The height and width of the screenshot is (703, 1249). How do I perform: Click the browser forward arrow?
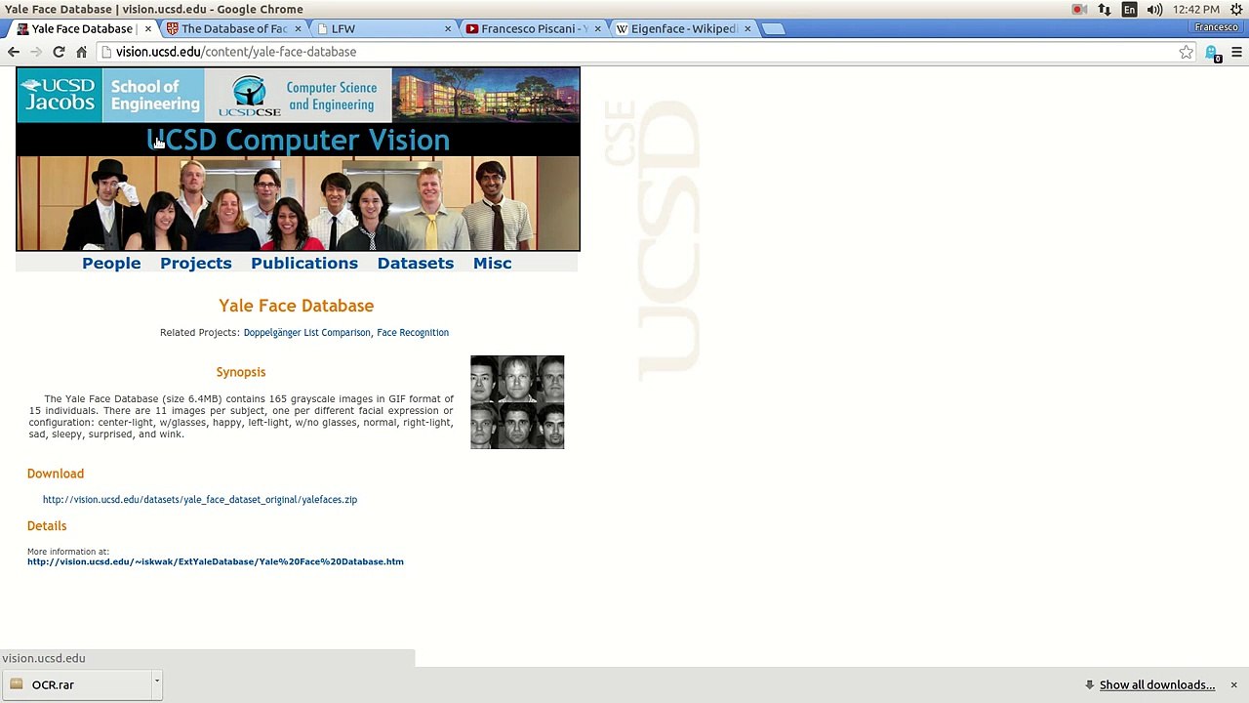point(36,52)
